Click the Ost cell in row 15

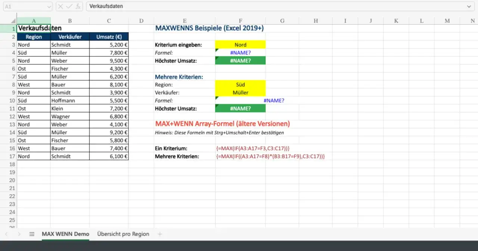[x=34, y=140]
